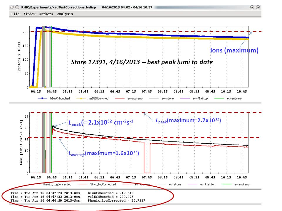This screenshot has height=211, width=282.
Task: Click the 25 tick on the Lumi axis
Action: (26, 116)
